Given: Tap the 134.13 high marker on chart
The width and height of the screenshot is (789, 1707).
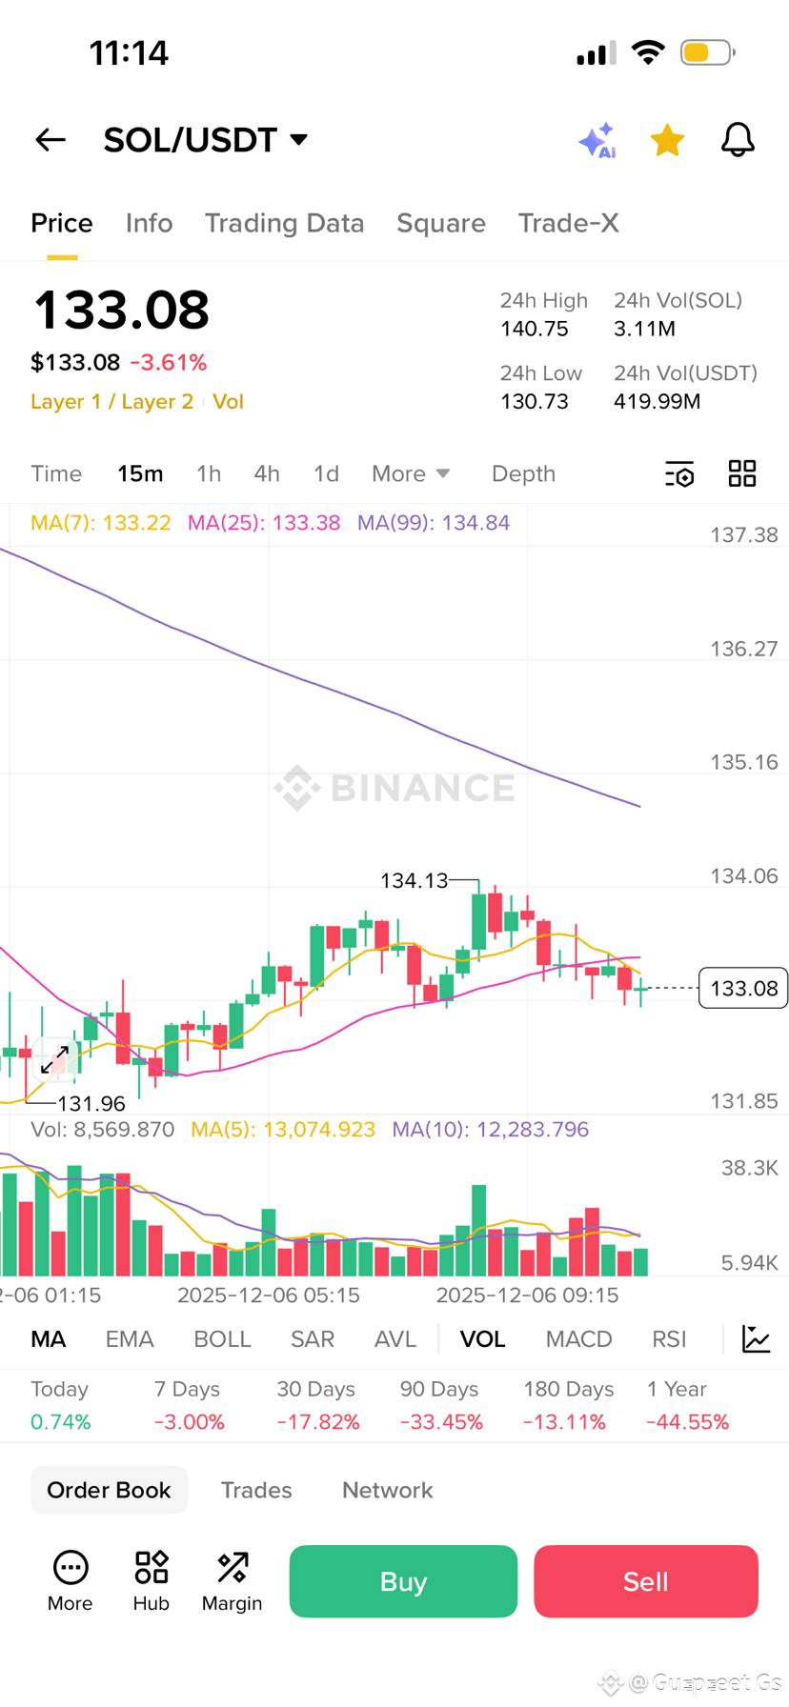Looking at the screenshot, I should (x=414, y=881).
